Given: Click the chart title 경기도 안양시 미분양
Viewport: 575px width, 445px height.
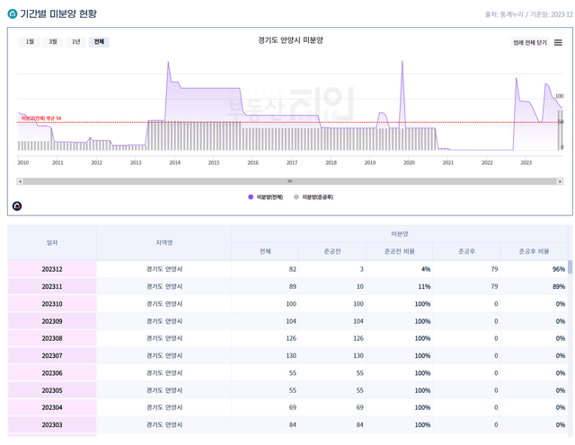Looking at the screenshot, I should 290,40.
